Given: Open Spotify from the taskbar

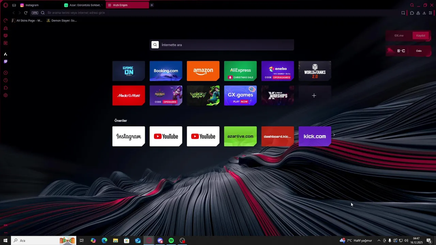Looking at the screenshot, I should [171, 241].
